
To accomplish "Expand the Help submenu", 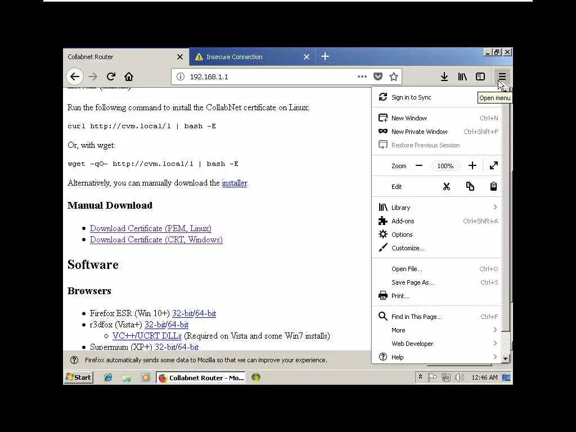I will 437,357.
